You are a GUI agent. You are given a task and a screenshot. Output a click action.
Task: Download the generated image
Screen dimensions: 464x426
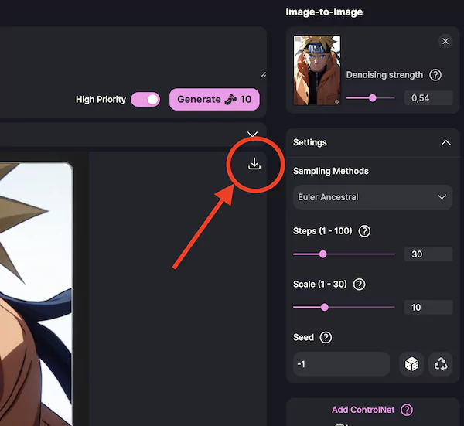pyautogui.click(x=254, y=164)
